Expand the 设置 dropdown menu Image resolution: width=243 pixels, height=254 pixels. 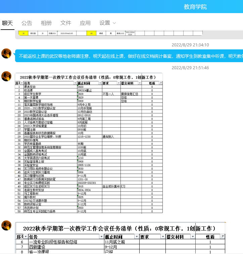108,23
